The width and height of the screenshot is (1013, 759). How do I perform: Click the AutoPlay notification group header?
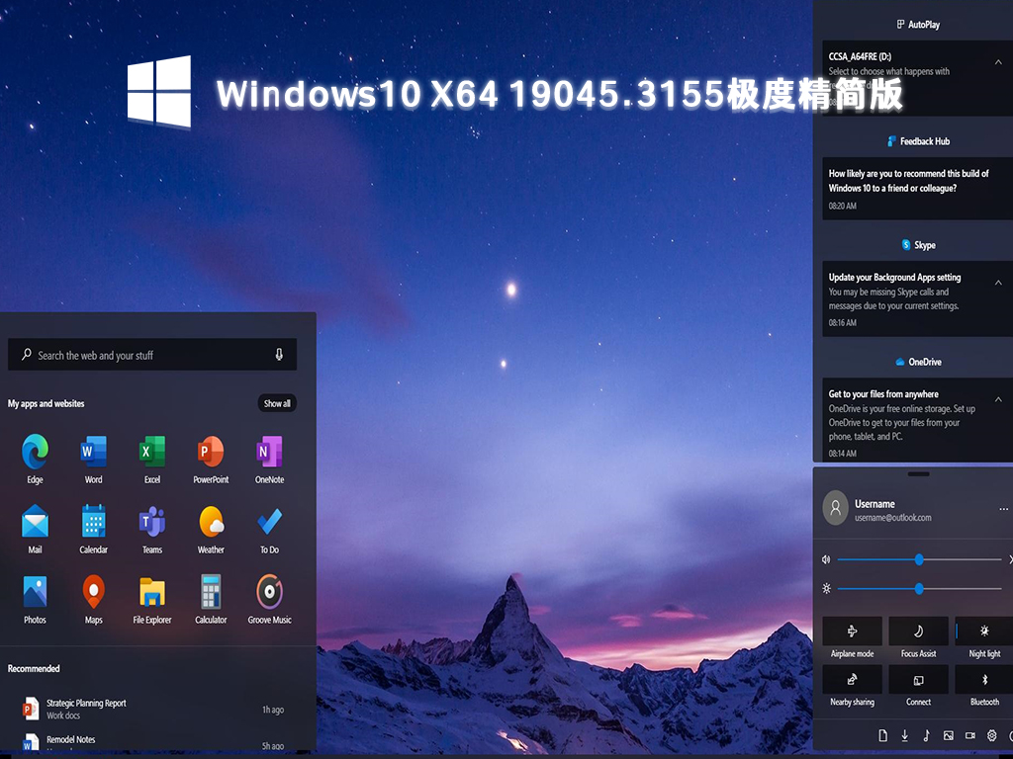pyautogui.click(x=917, y=25)
